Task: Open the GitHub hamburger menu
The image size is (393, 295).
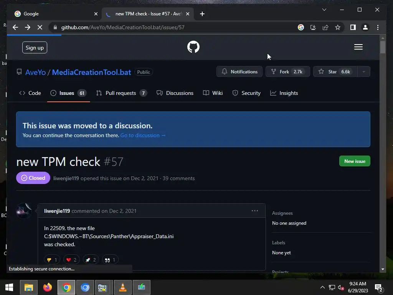Action: pos(358,47)
